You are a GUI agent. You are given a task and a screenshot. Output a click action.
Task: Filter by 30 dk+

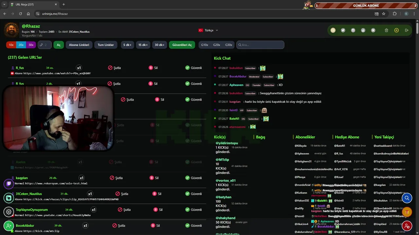coord(160,45)
